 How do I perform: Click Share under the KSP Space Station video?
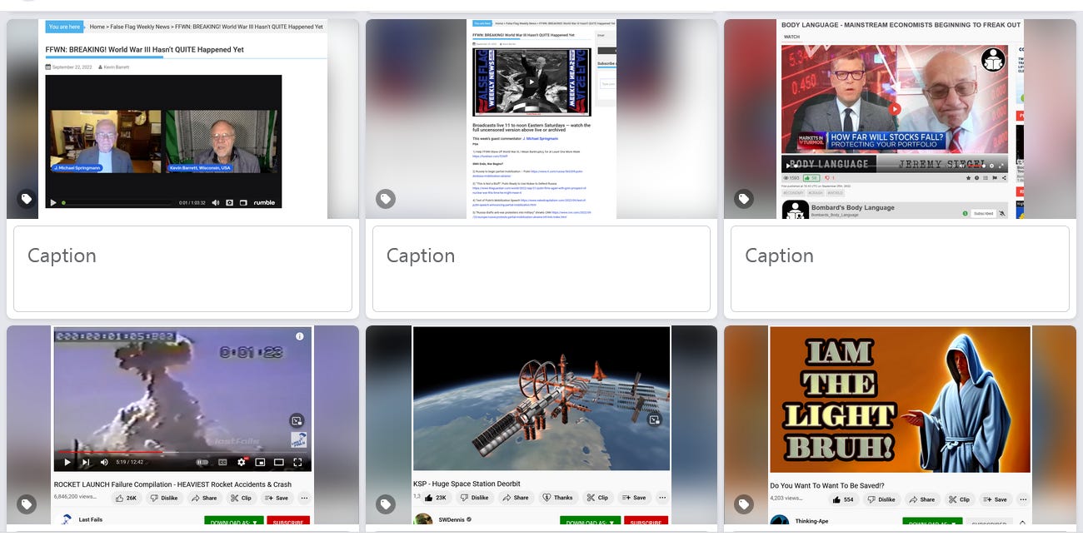[515, 498]
